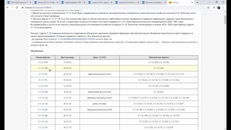This screenshot has width=231, height=130.
Task: Open the releases.1c.ru/classifiers/total link
Action: 69,39
